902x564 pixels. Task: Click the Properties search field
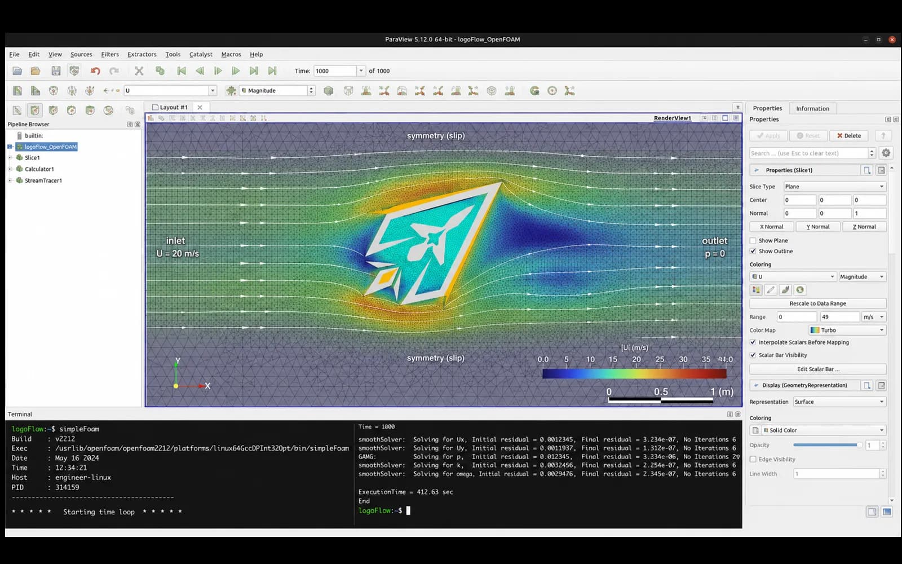809,153
